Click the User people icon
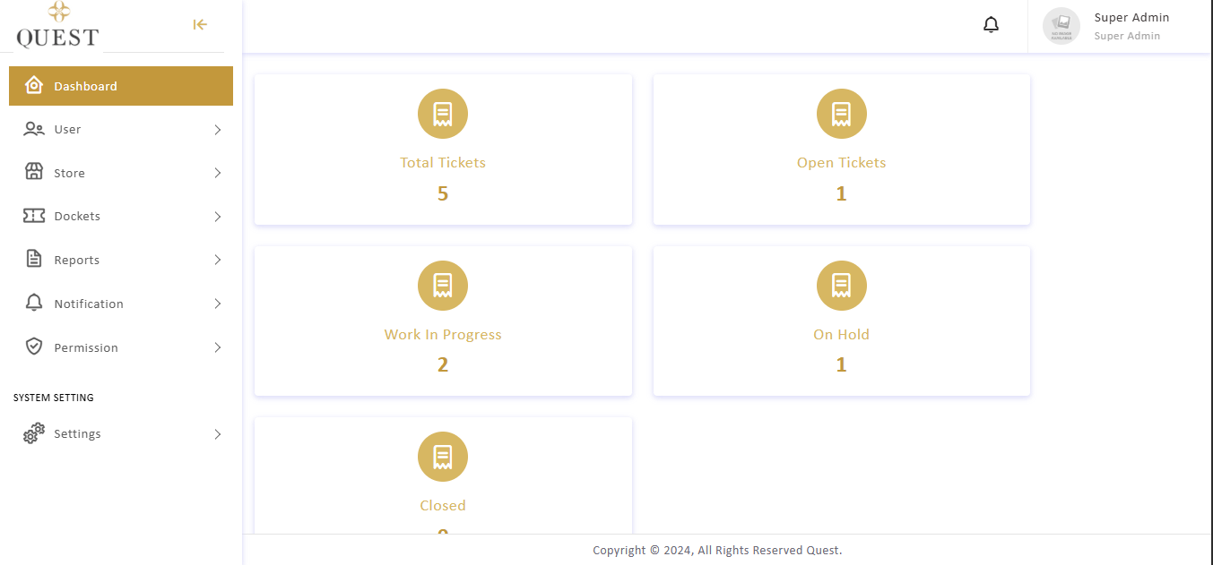This screenshot has height=565, width=1213. (x=34, y=129)
